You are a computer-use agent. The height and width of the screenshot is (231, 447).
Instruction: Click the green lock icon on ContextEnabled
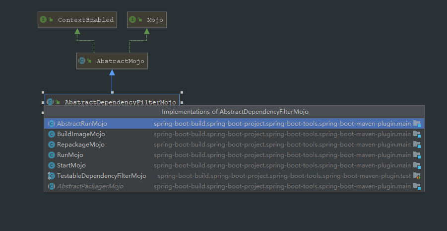(51, 20)
